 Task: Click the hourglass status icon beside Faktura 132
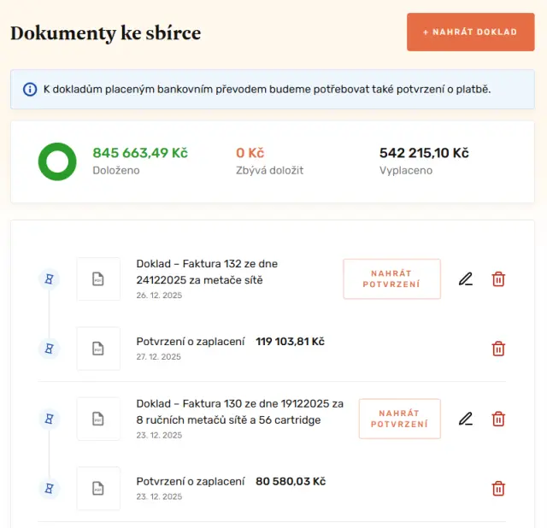(50, 279)
